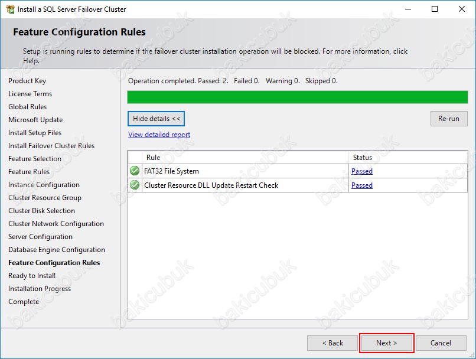Open the View detailed report link
The width and height of the screenshot is (476, 359).
pos(159,135)
